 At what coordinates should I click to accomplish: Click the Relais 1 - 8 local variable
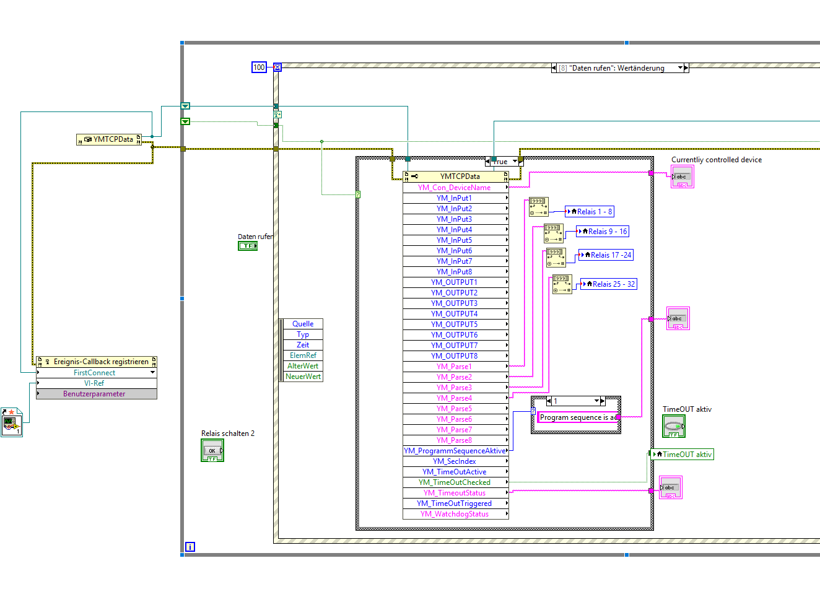pyautogui.click(x=590, y=212)
